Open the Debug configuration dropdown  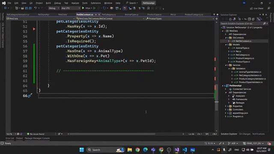(54, 8)
